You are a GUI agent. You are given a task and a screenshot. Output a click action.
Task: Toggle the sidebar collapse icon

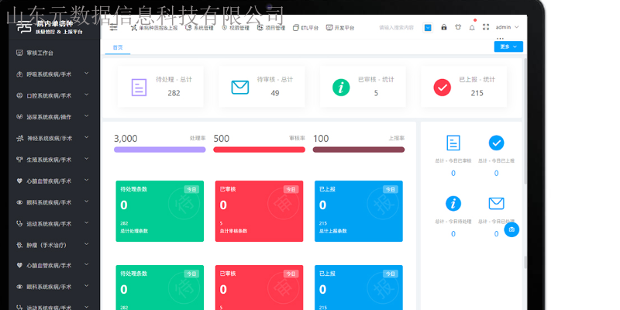click(113, 27)
